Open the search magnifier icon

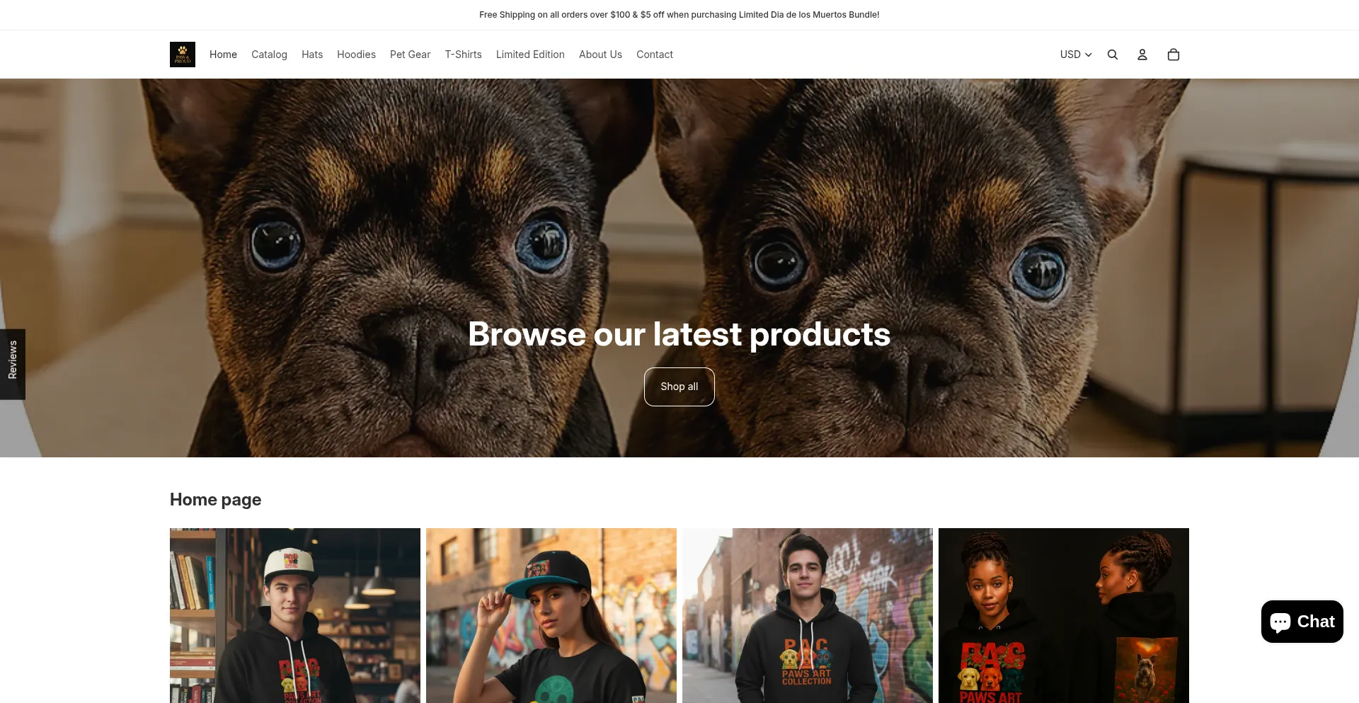pos(1113,55)
